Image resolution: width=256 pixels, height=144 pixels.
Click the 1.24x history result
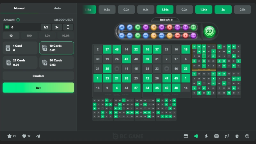point(204,10)
